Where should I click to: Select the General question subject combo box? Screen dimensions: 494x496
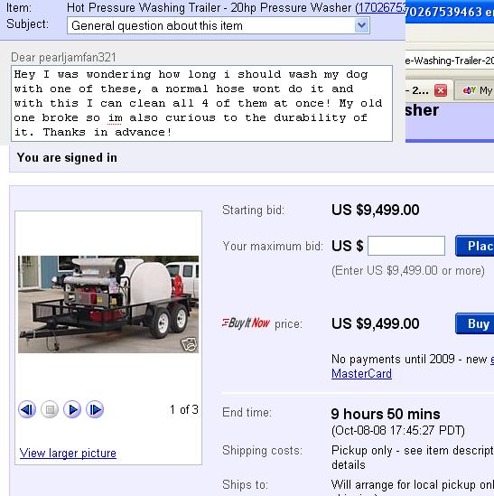219,25
